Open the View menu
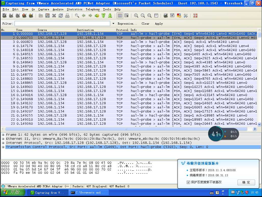The height and width of the screenshot is (197, 262). (25, 9)
